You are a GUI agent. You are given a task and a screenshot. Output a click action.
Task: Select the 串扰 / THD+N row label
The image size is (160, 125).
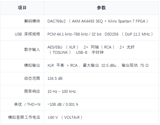(x=27, y=104)
